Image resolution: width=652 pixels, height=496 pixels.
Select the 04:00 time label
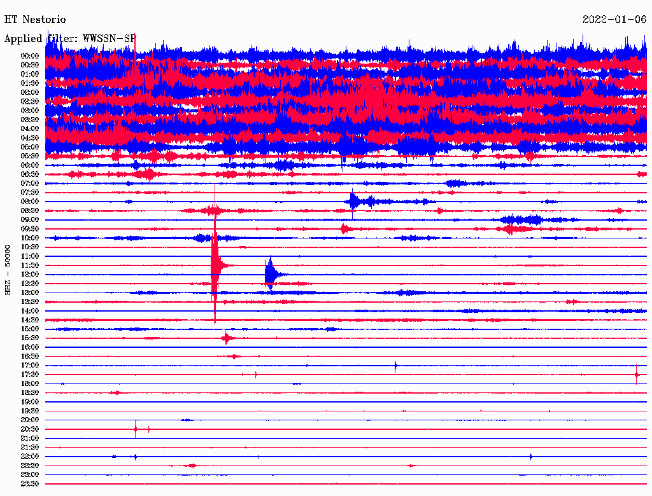point(30,129)
